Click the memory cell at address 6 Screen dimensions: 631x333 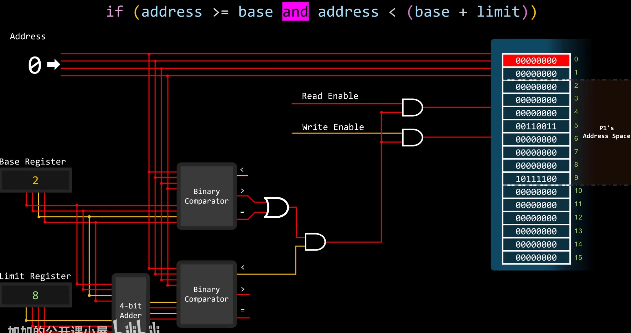point(536,139)
